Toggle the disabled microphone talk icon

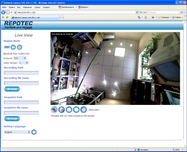click(61, 110)
